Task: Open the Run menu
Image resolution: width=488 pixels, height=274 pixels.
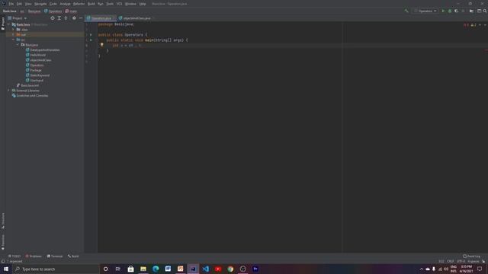Action: pyautogui.click(x=100, y=4)
